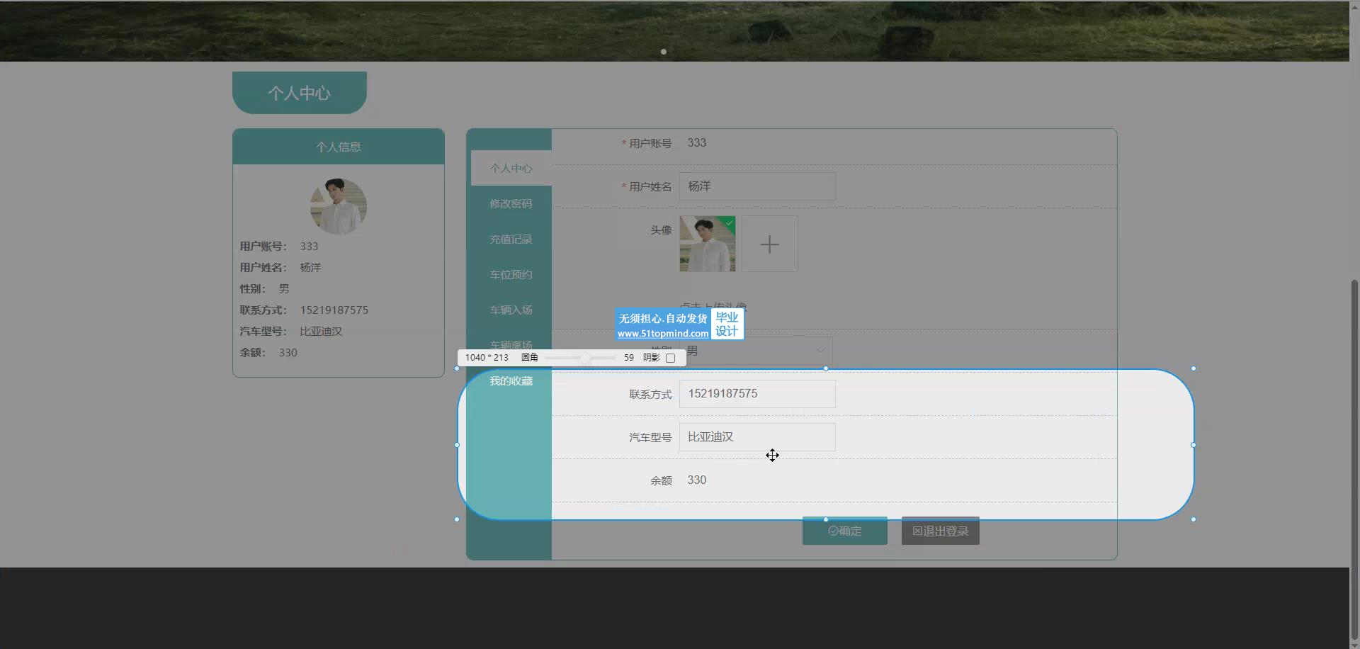The image size is (1360, 649).
Task: Click the bottom-left selection resize handle
Action: tap(457, 519)
